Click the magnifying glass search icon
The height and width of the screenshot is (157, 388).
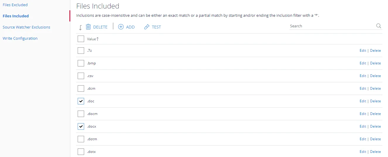tap(379, 26)
